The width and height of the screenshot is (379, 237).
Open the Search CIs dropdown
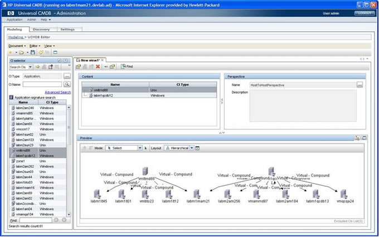[x=31, y=67]
